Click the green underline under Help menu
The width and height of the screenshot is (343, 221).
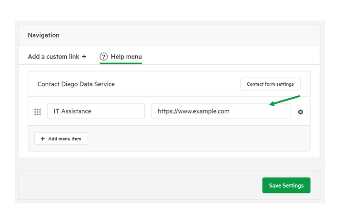point(121,63)
